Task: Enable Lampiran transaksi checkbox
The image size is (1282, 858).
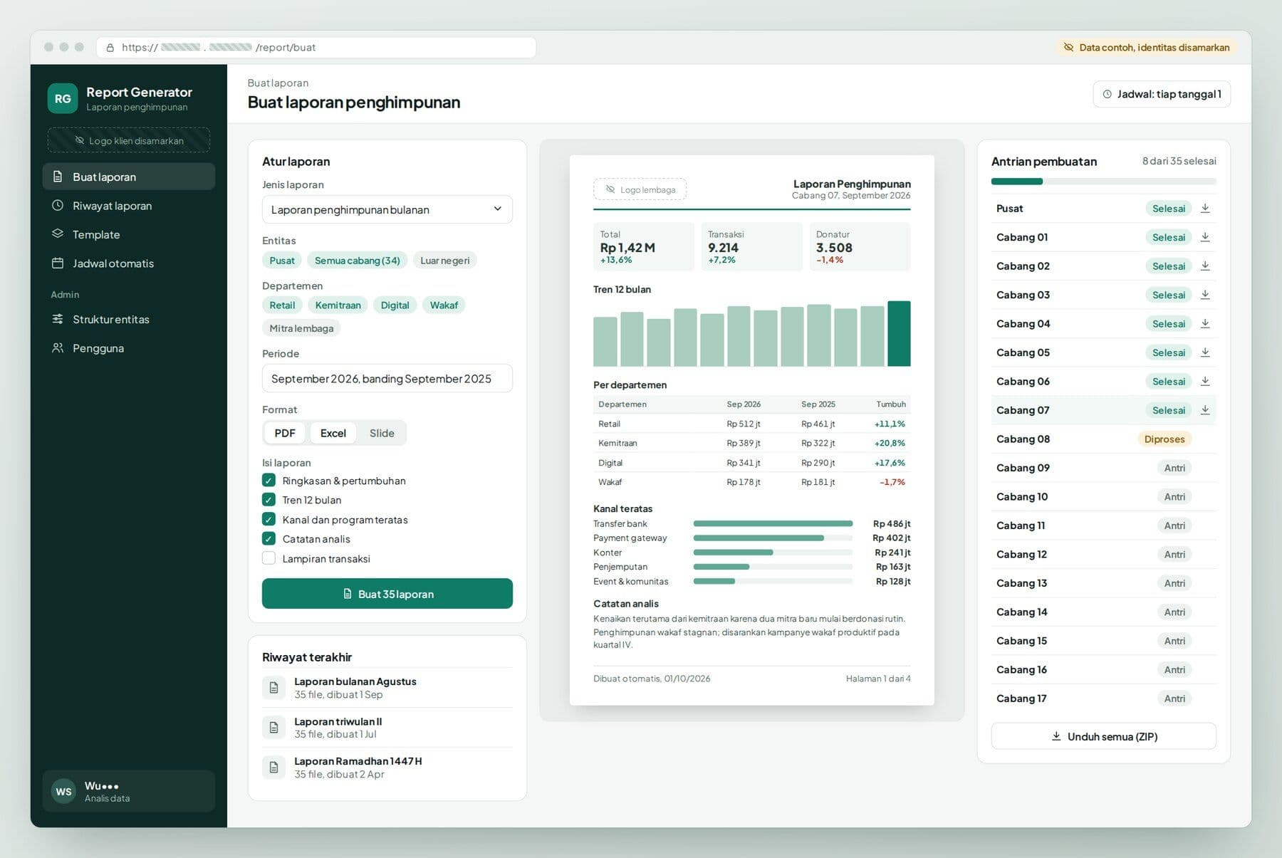Action: [269, 558]
